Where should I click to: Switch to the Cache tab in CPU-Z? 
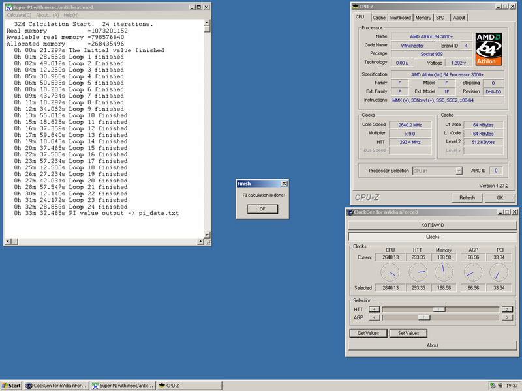(379, 18)
